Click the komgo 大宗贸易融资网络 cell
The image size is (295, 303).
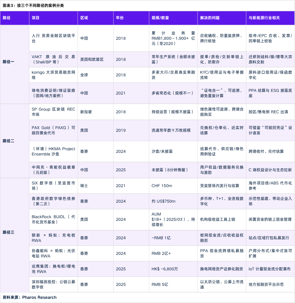coord(53,75)
